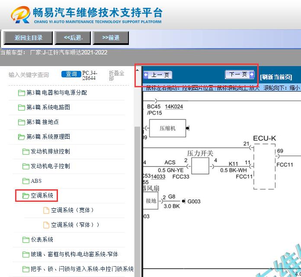The image size is (301, 277).
Task: Expand 玻璃、窗框与机构-电动窗系统-窄体 item
Action: (x=74, y=255)
